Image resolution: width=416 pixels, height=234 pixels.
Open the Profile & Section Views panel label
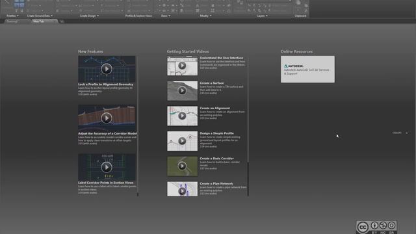click(138, 16)
